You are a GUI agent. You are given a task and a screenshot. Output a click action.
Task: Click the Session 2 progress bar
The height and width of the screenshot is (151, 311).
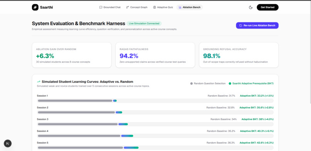click(155, 112)
